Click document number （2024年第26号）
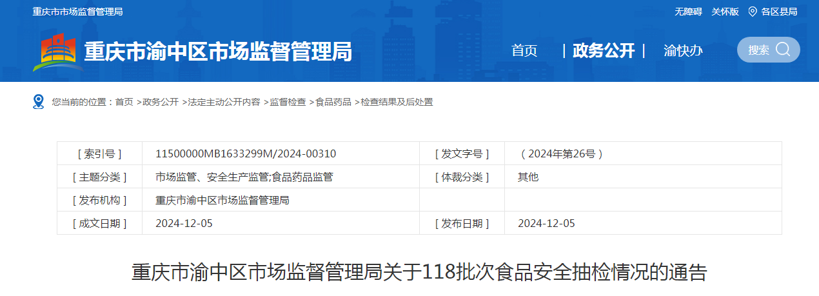 pos(561,153)
